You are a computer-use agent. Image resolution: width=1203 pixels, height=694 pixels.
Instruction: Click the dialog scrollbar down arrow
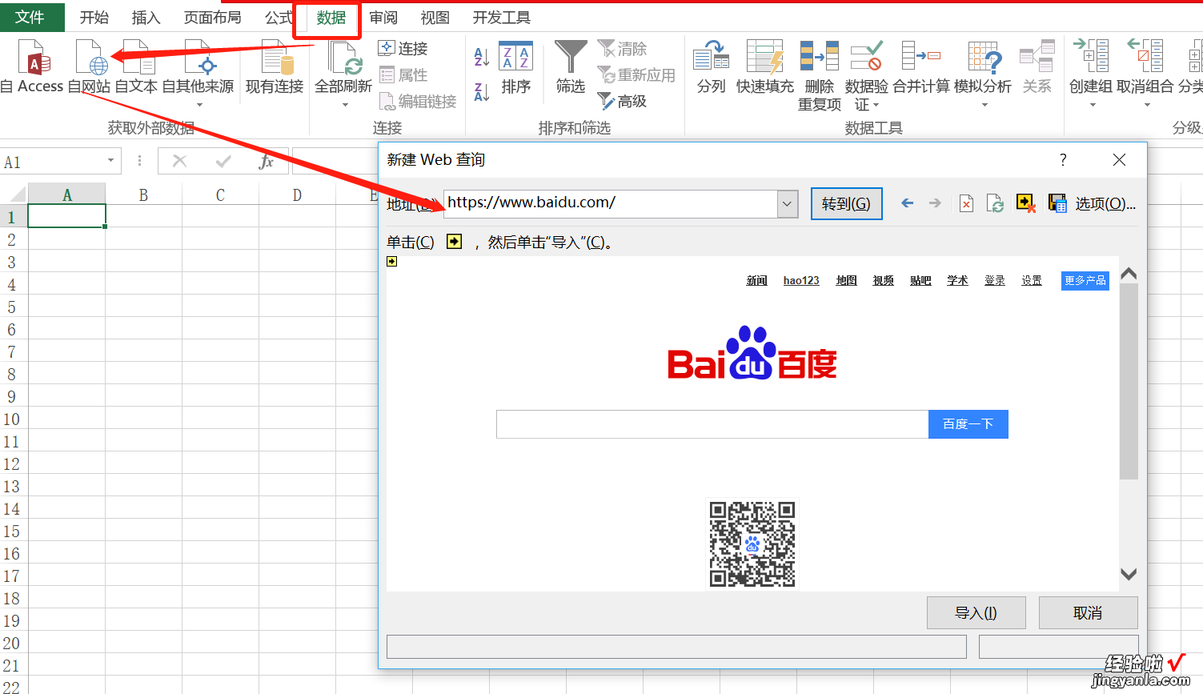click(1129, 574)
